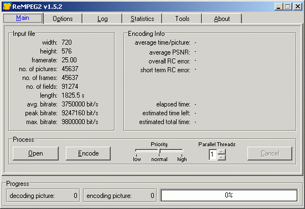Click the width value 720

point(67,42)
